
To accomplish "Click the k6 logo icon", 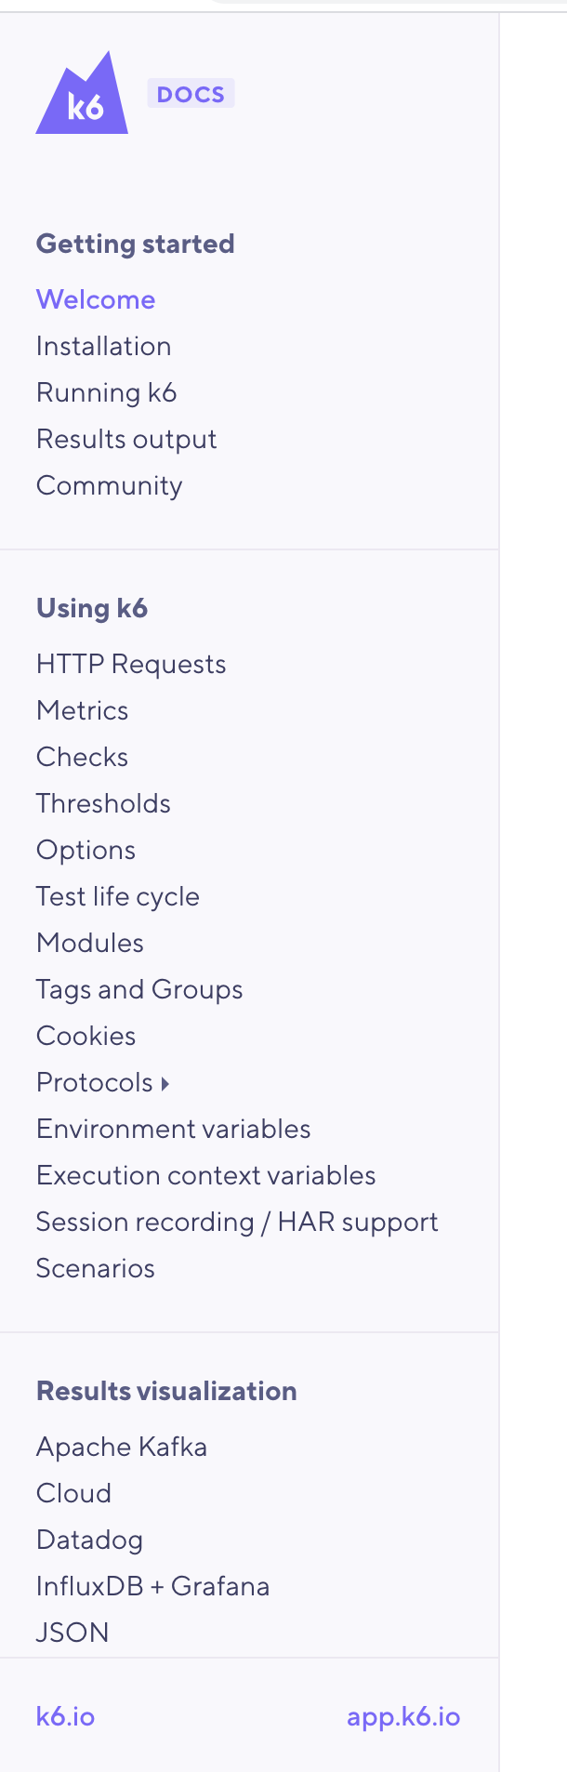I will (82, 93).
